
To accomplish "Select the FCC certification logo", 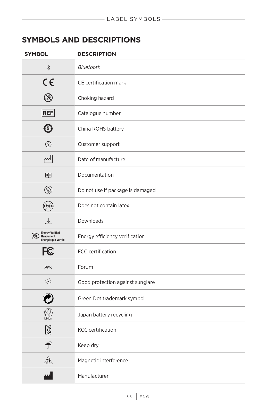I will click(48, 251).
